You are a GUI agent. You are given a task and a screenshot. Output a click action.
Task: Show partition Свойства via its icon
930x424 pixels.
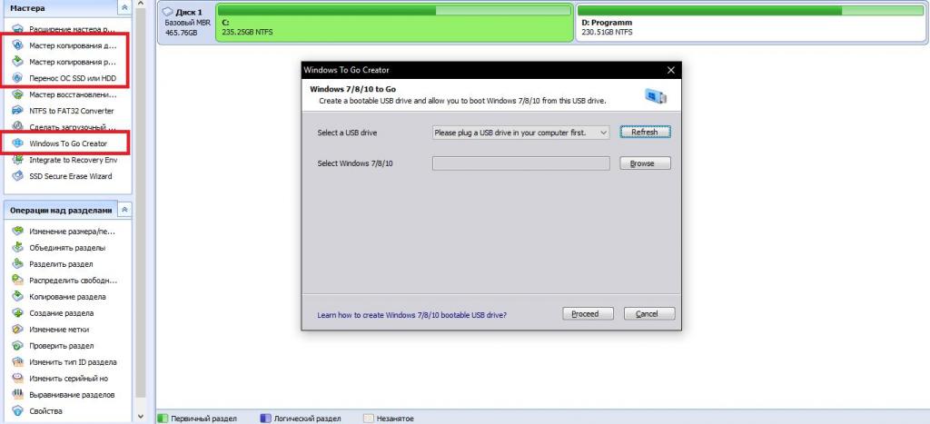pyautogui.click(x=18, y=411)
